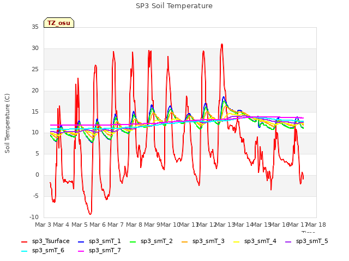This screenshot has width=349, height=261.
Task: Click the Soil Temperature (C) axis label
Action: (x=7, y=123)
